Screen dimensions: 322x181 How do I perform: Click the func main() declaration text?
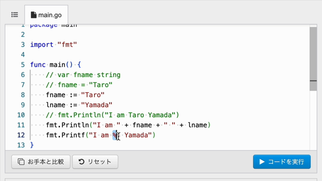(55, 65)
